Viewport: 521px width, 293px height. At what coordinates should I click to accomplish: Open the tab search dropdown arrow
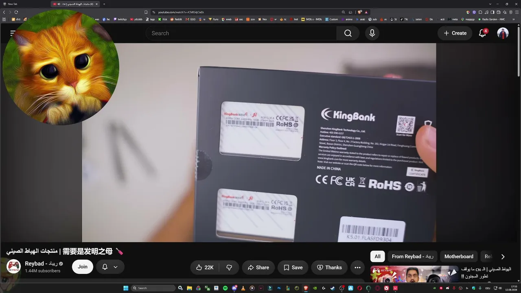(489, 4)
